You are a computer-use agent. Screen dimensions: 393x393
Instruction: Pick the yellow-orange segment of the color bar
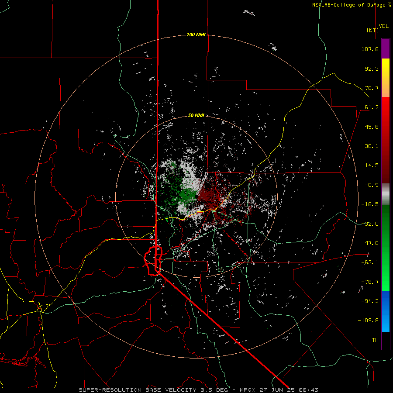pos(386,78)
